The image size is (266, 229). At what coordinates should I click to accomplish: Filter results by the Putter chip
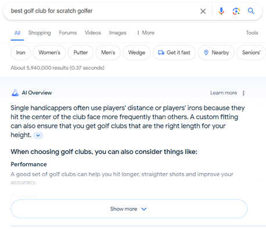pos(81,52)
